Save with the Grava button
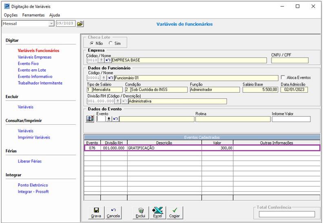 (x=96, y=213)
